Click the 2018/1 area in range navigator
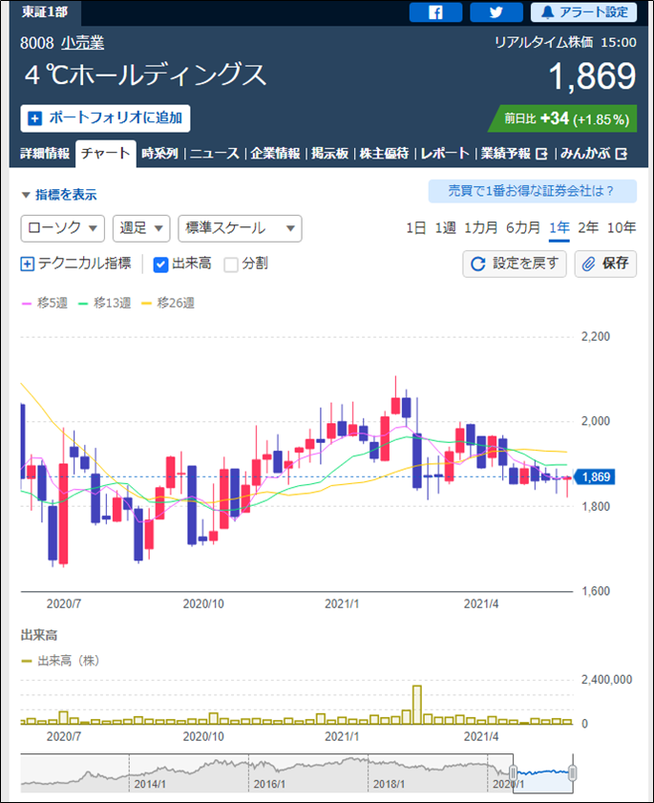654x803 pixels. [390, 784]
